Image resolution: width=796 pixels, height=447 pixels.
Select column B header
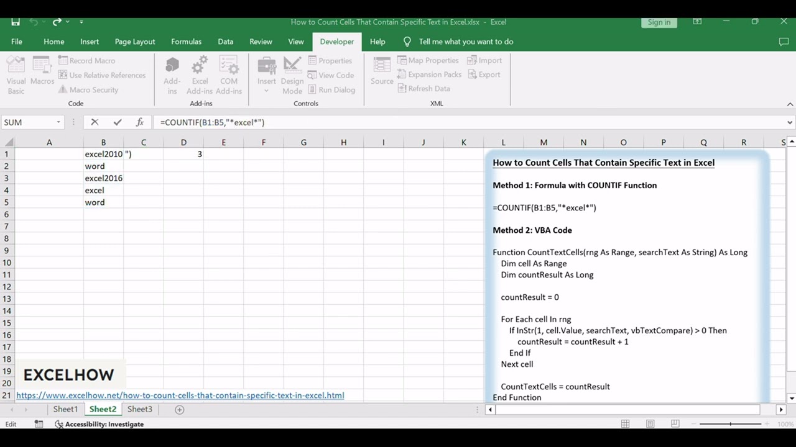[x=103, y=142]
